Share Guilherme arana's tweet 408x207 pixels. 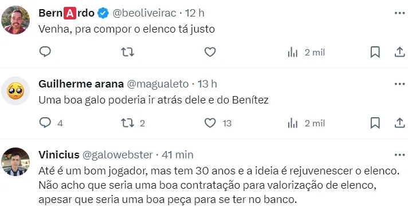point(399,123)
